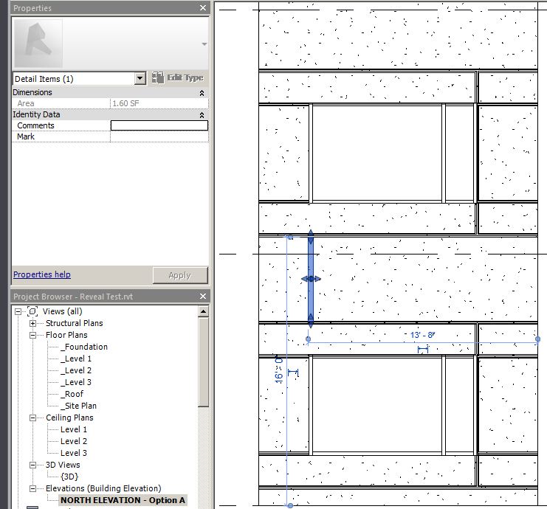The height and width of the screenshot is (509, 547).
Task: Open the Level 3 ceiling plan
Action: pos(74,453)
